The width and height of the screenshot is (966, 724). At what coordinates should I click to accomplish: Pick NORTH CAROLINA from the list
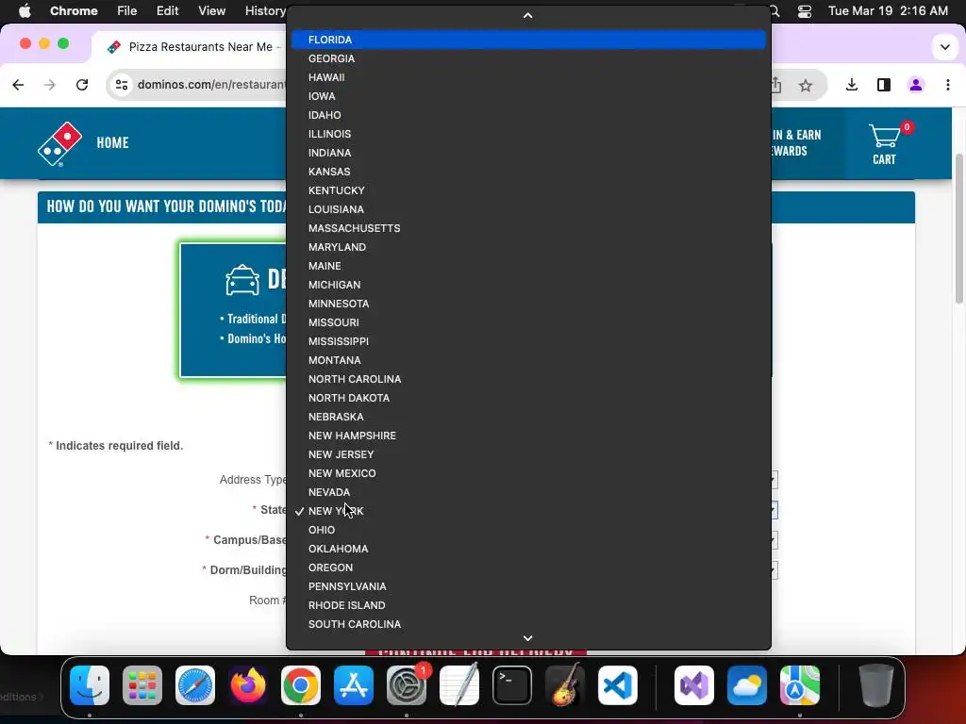click(528, 379)
